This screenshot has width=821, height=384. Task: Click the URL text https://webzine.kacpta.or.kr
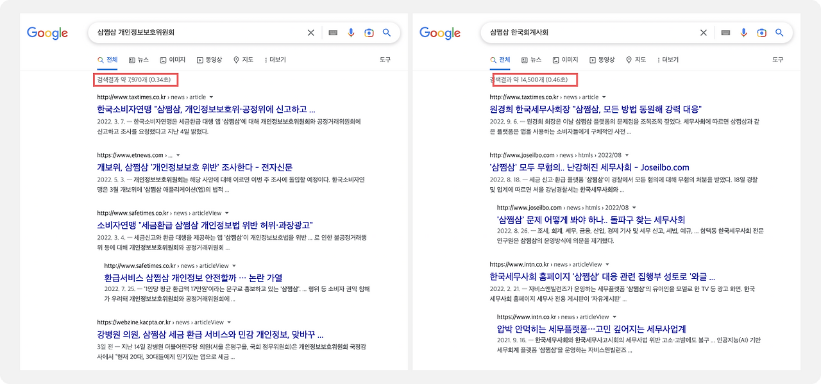pyautogui.click(x=134, y=322)
